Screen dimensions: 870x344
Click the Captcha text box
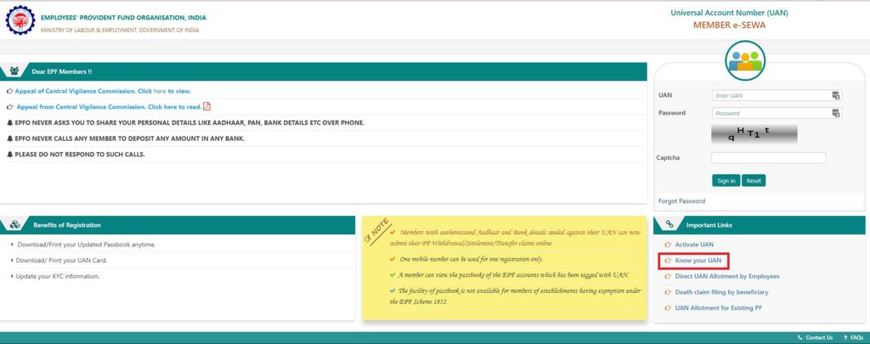point(768,158)
